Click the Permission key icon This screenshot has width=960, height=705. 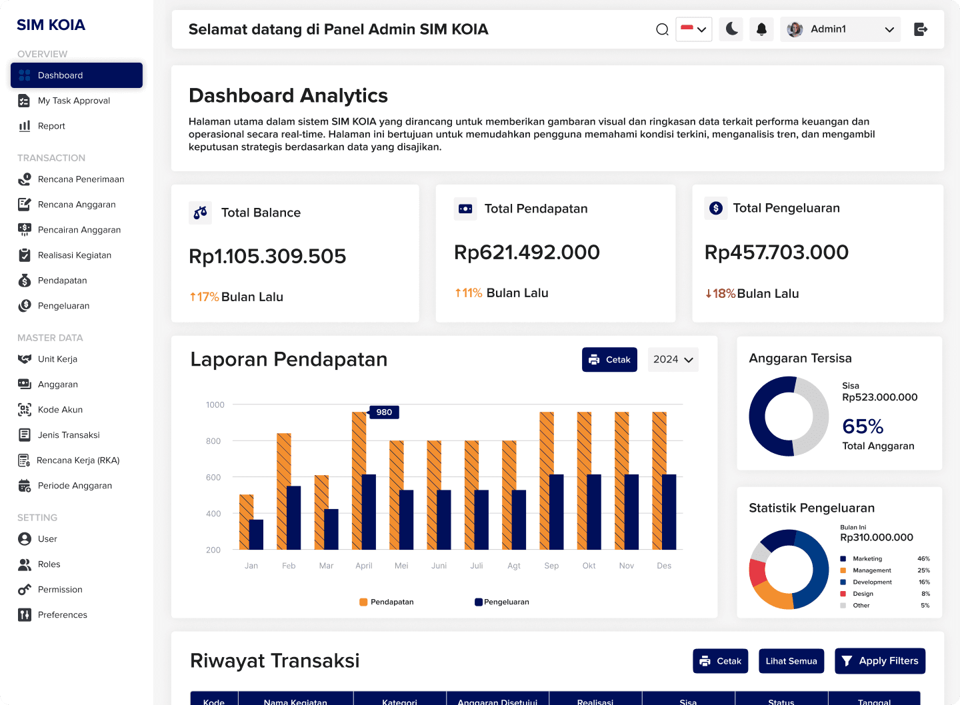click(x=25, y=590)
